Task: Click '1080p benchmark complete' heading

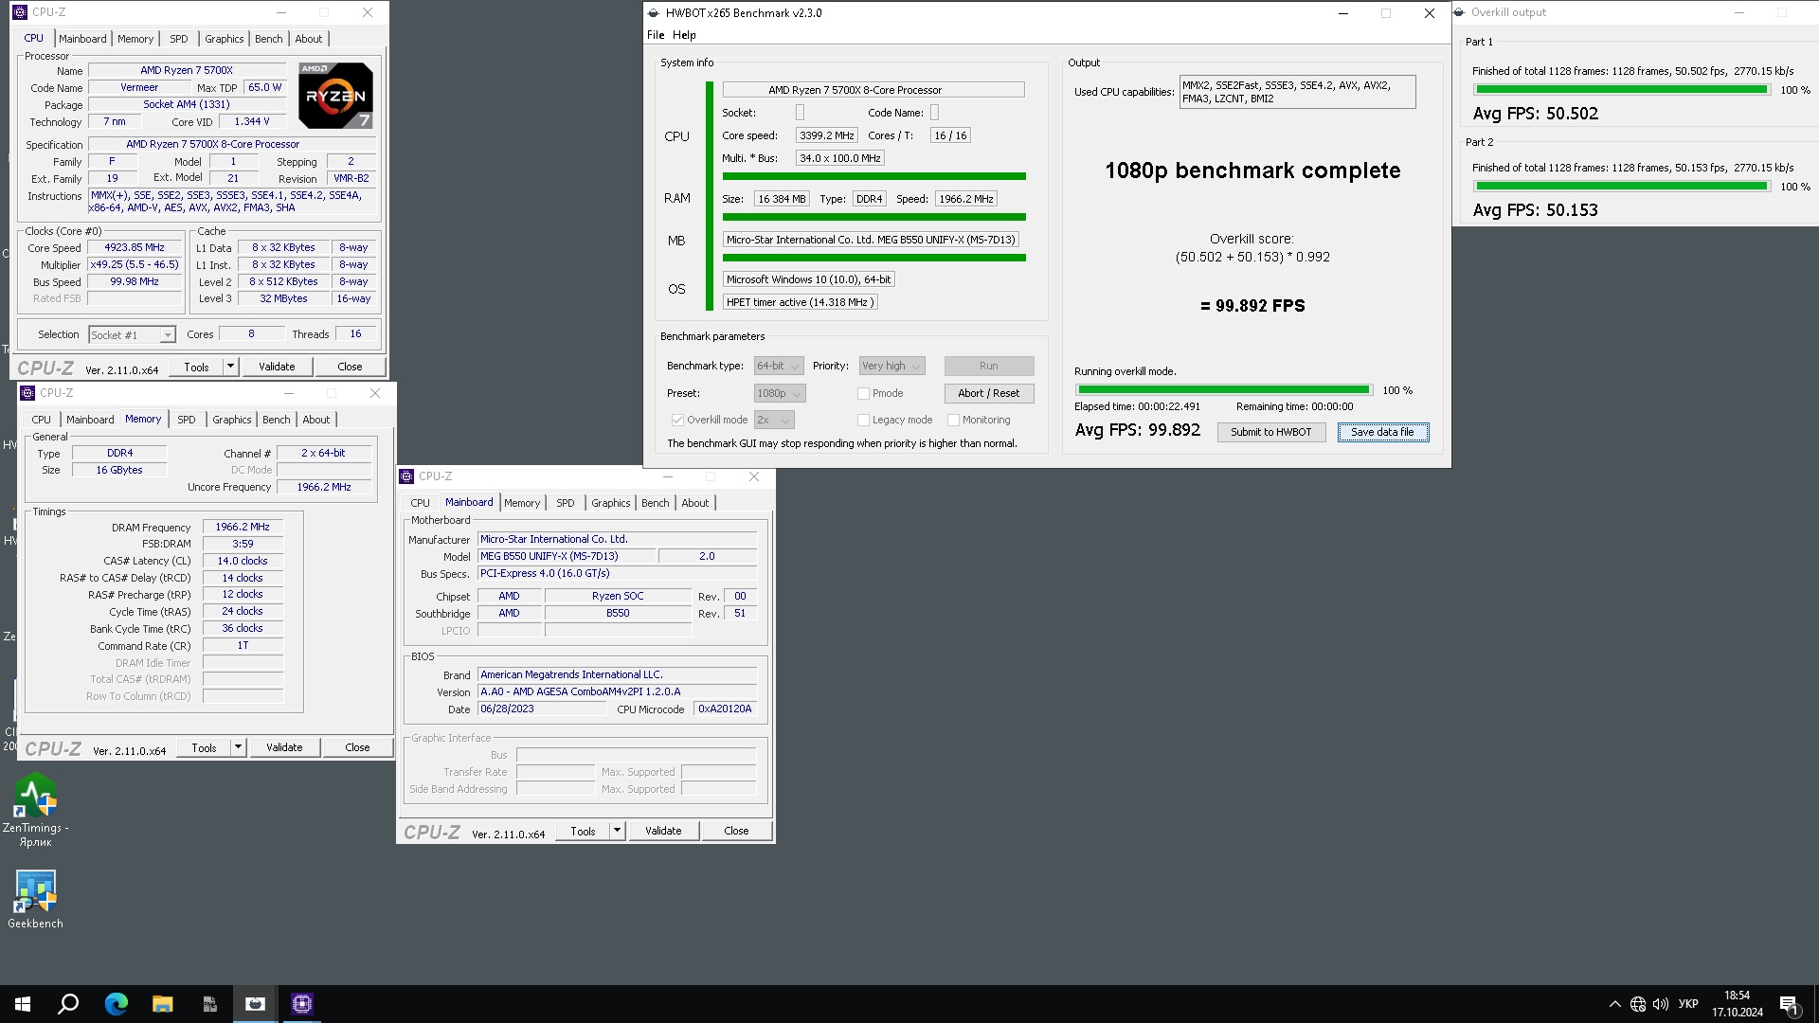Action: coord(1252,170)
